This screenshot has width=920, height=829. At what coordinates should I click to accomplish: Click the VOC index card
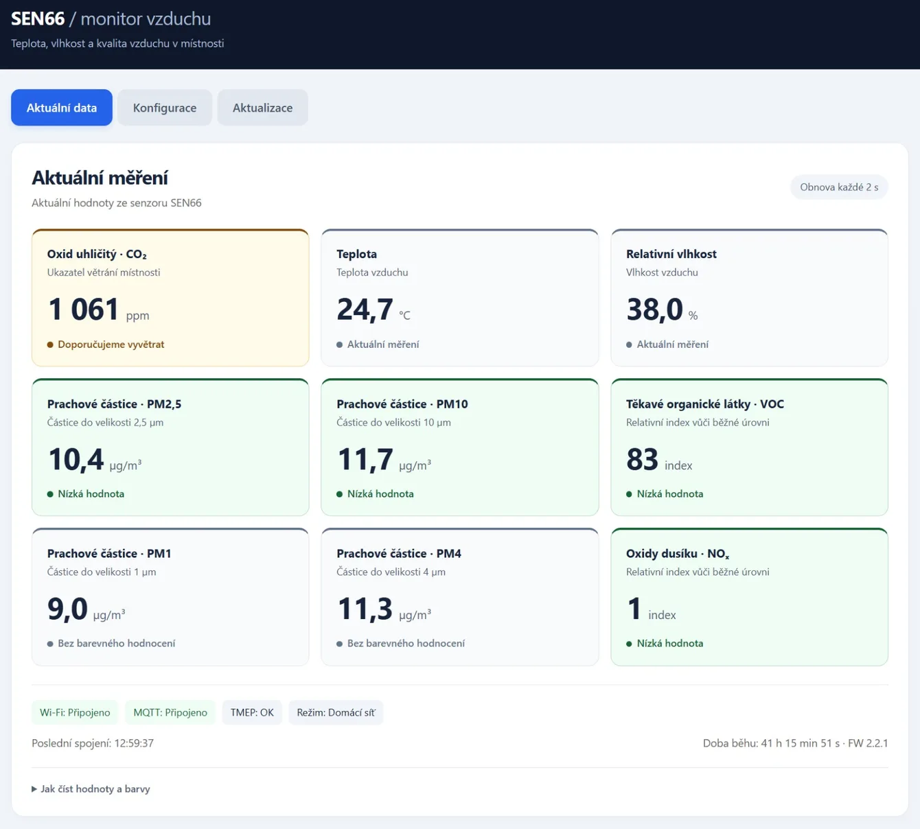coord(749,447)
